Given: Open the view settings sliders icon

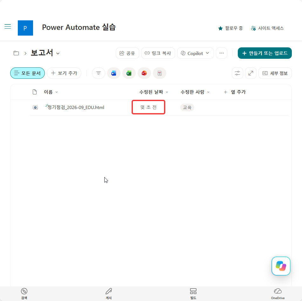Looking at the screenshot, I should pos(237,73).
